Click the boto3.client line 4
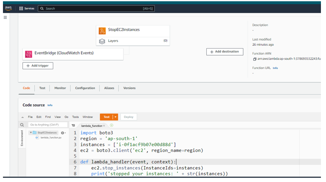Viewport: 326px width, 182px height. (142, 150)
